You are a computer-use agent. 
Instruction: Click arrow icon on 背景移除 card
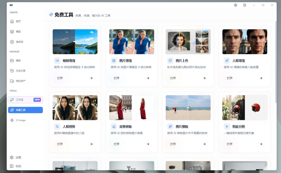(x=148, y=144)
